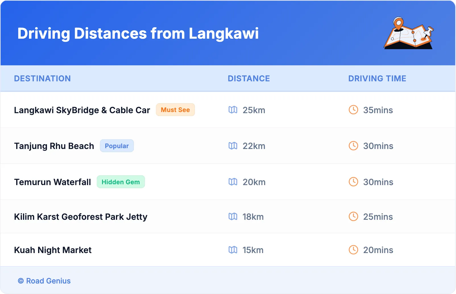Image resolution: width=456 pixels, height=294 pixels.
Task: Click the 35mins driving time value
Action: pos(378,110)
